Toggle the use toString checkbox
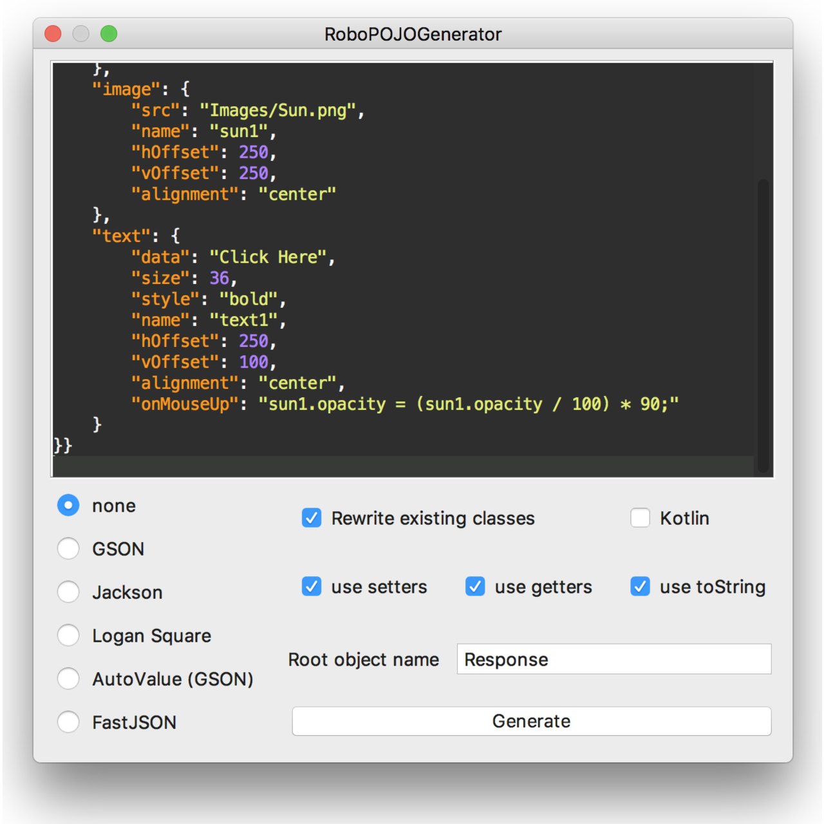 pos(640,586)
